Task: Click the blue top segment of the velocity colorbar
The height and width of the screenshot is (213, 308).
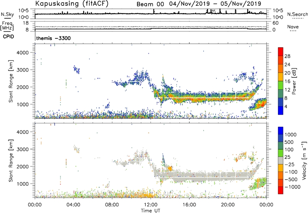Action: tap(281, 131)
